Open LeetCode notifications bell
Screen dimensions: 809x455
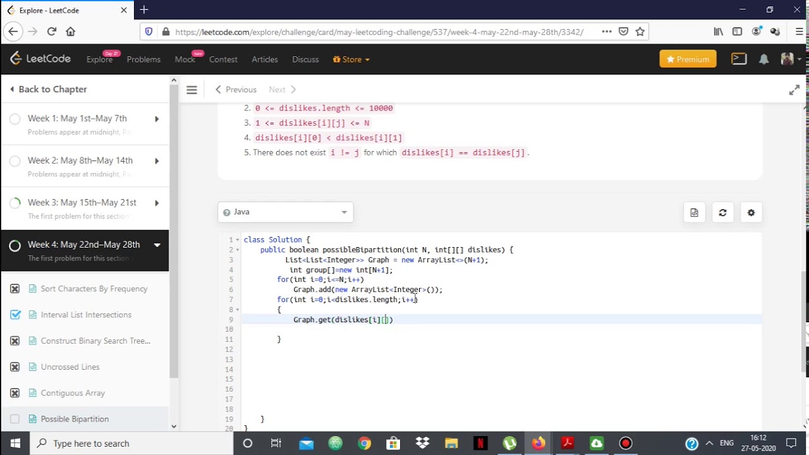(x=763, y=59)
